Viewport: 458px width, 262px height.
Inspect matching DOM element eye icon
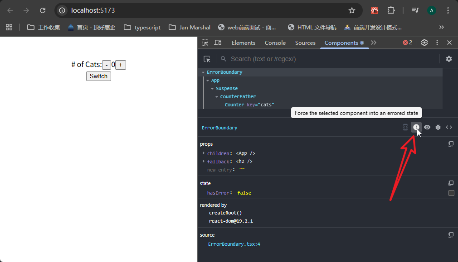(427, 128)
